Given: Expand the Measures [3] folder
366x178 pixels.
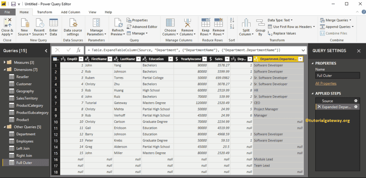Looking at the screenshot, I should tap(4, 62).
